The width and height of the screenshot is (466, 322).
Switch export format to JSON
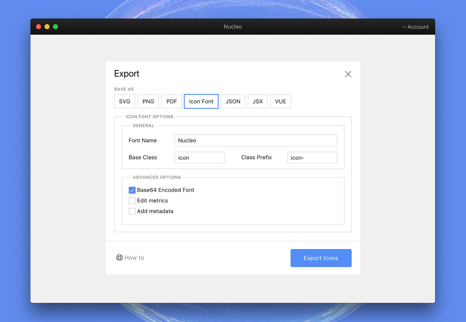233,101
